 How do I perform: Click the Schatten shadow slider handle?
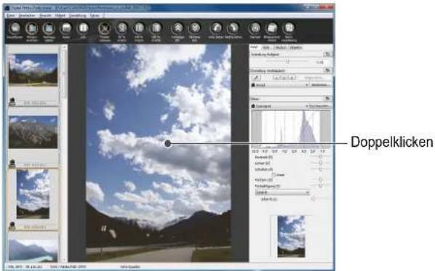pos(320,169)
